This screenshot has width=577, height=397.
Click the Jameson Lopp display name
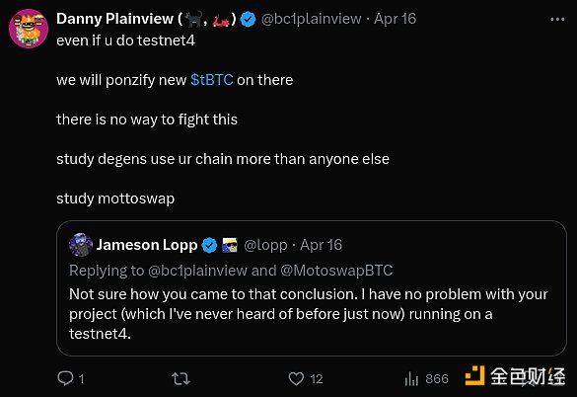147,245
